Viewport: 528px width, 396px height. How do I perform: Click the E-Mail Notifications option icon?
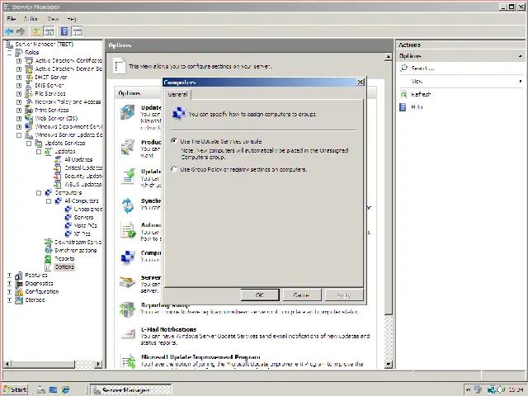click(128, 333)
